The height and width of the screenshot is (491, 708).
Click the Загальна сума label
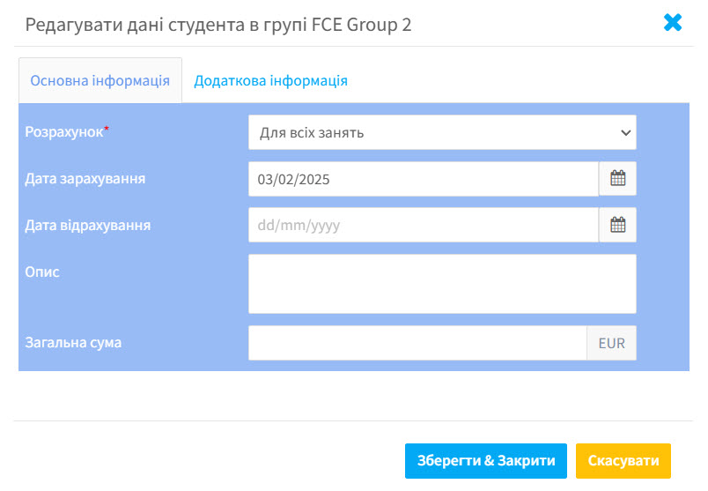(73, 342)
